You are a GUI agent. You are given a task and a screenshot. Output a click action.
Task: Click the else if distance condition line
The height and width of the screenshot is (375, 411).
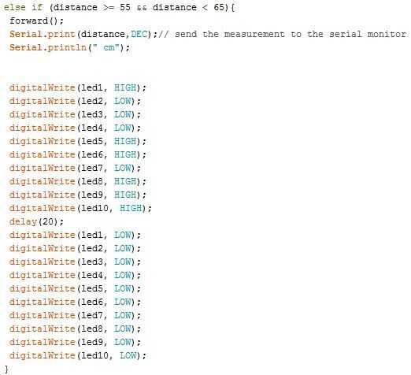click(x=119, y=7)
